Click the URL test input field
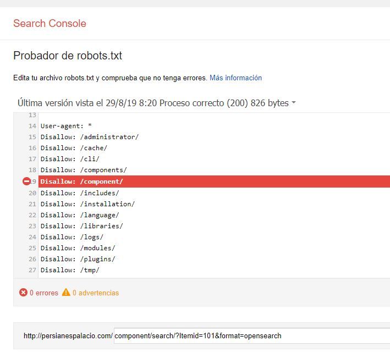Screen dimensions: 390x363 pyautogui.click(x=252, y=335)
